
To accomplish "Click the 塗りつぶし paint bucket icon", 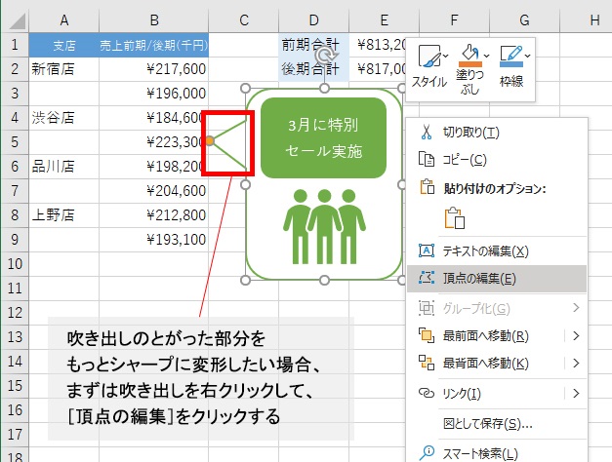I will pyautogui.click(x=469, y=53).
